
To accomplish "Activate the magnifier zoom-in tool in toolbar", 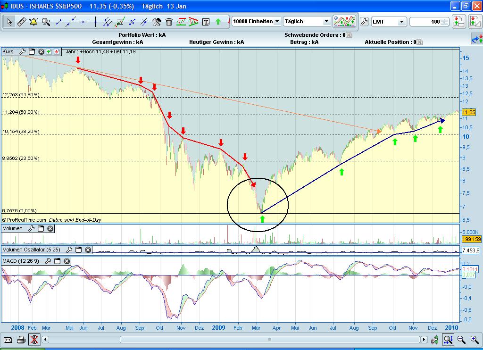I will 46,22.
